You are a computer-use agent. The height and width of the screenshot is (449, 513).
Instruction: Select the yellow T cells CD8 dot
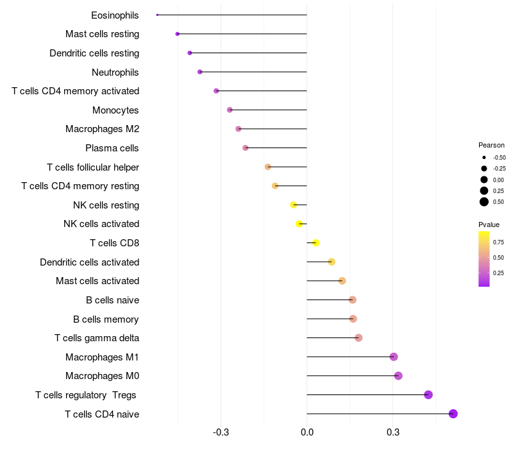(315, 243)
